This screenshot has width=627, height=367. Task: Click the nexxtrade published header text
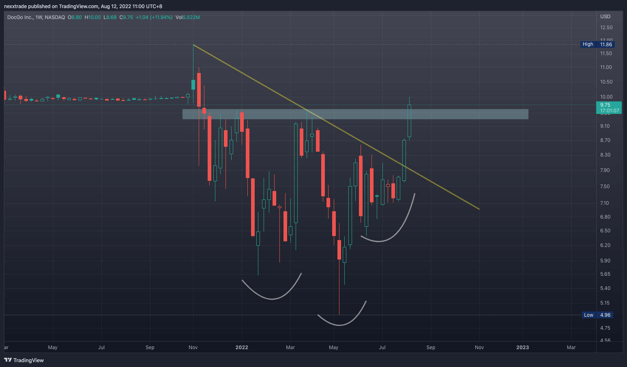[83, 6]
